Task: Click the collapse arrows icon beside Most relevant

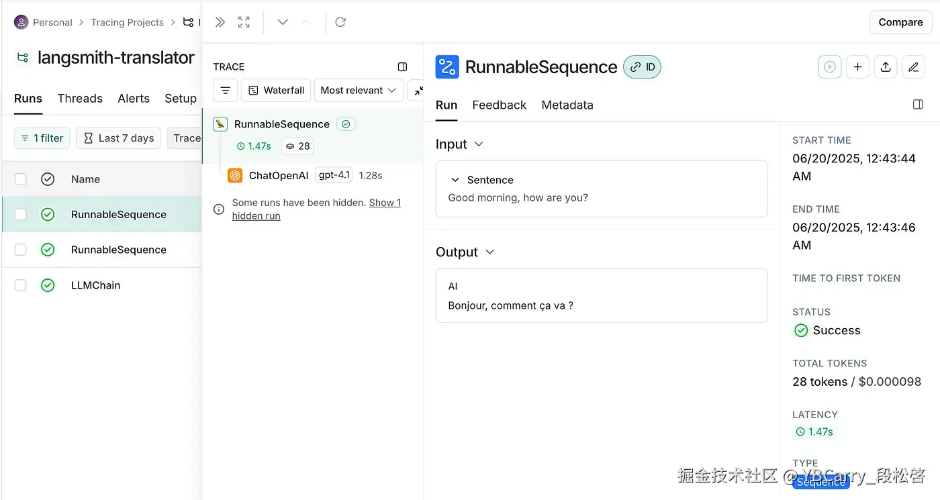Action: [x=418, y=90]
